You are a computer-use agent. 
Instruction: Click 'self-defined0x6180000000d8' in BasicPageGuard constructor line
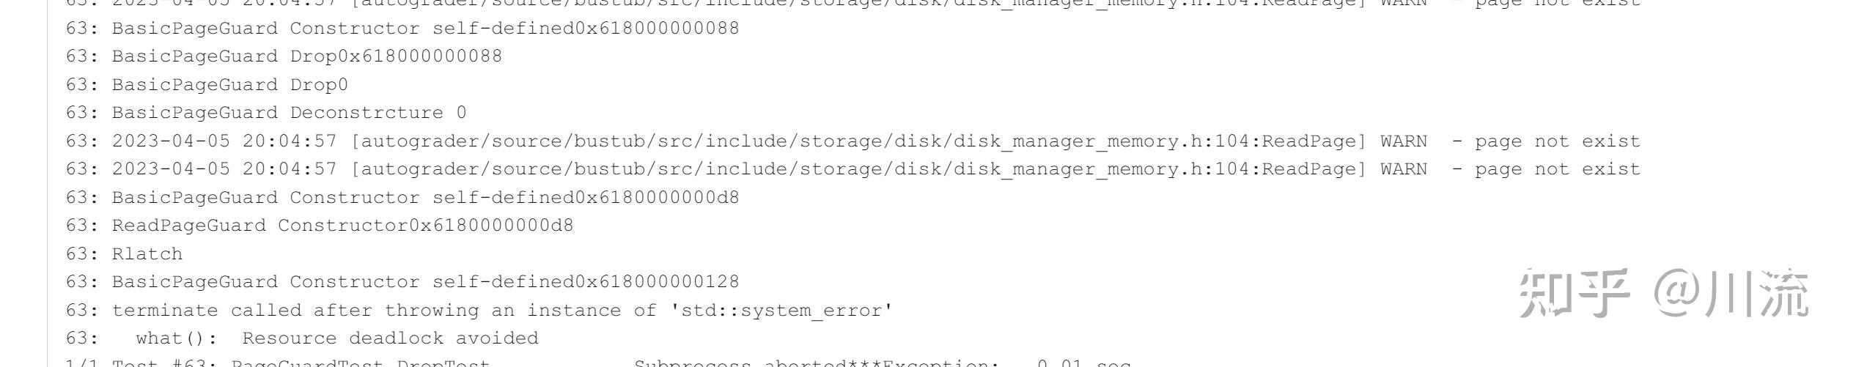click(586, 198)
